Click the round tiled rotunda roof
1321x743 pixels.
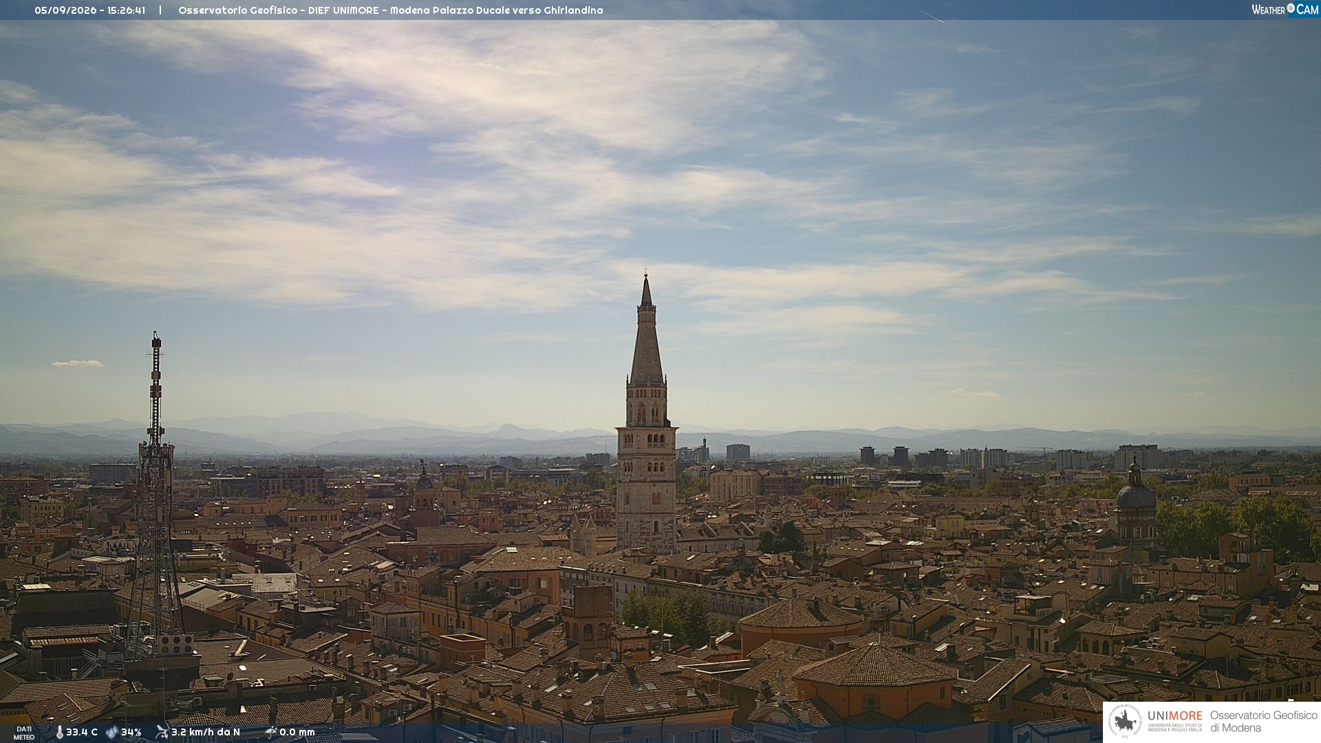click(x=800, y=614)
